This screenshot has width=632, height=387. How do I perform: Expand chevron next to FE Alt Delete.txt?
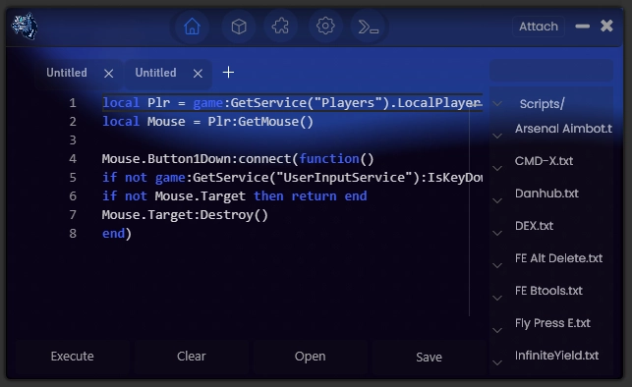(497, 265)
